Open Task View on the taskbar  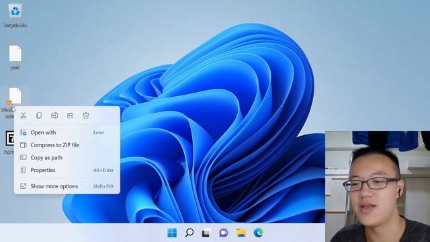[206, 233]
